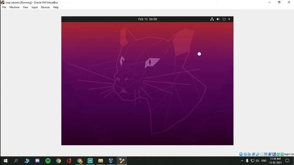Click the VirtualBox CPU virtualization indicator
The width and height of the screenshot is (294, 165).
coord(274,154)
